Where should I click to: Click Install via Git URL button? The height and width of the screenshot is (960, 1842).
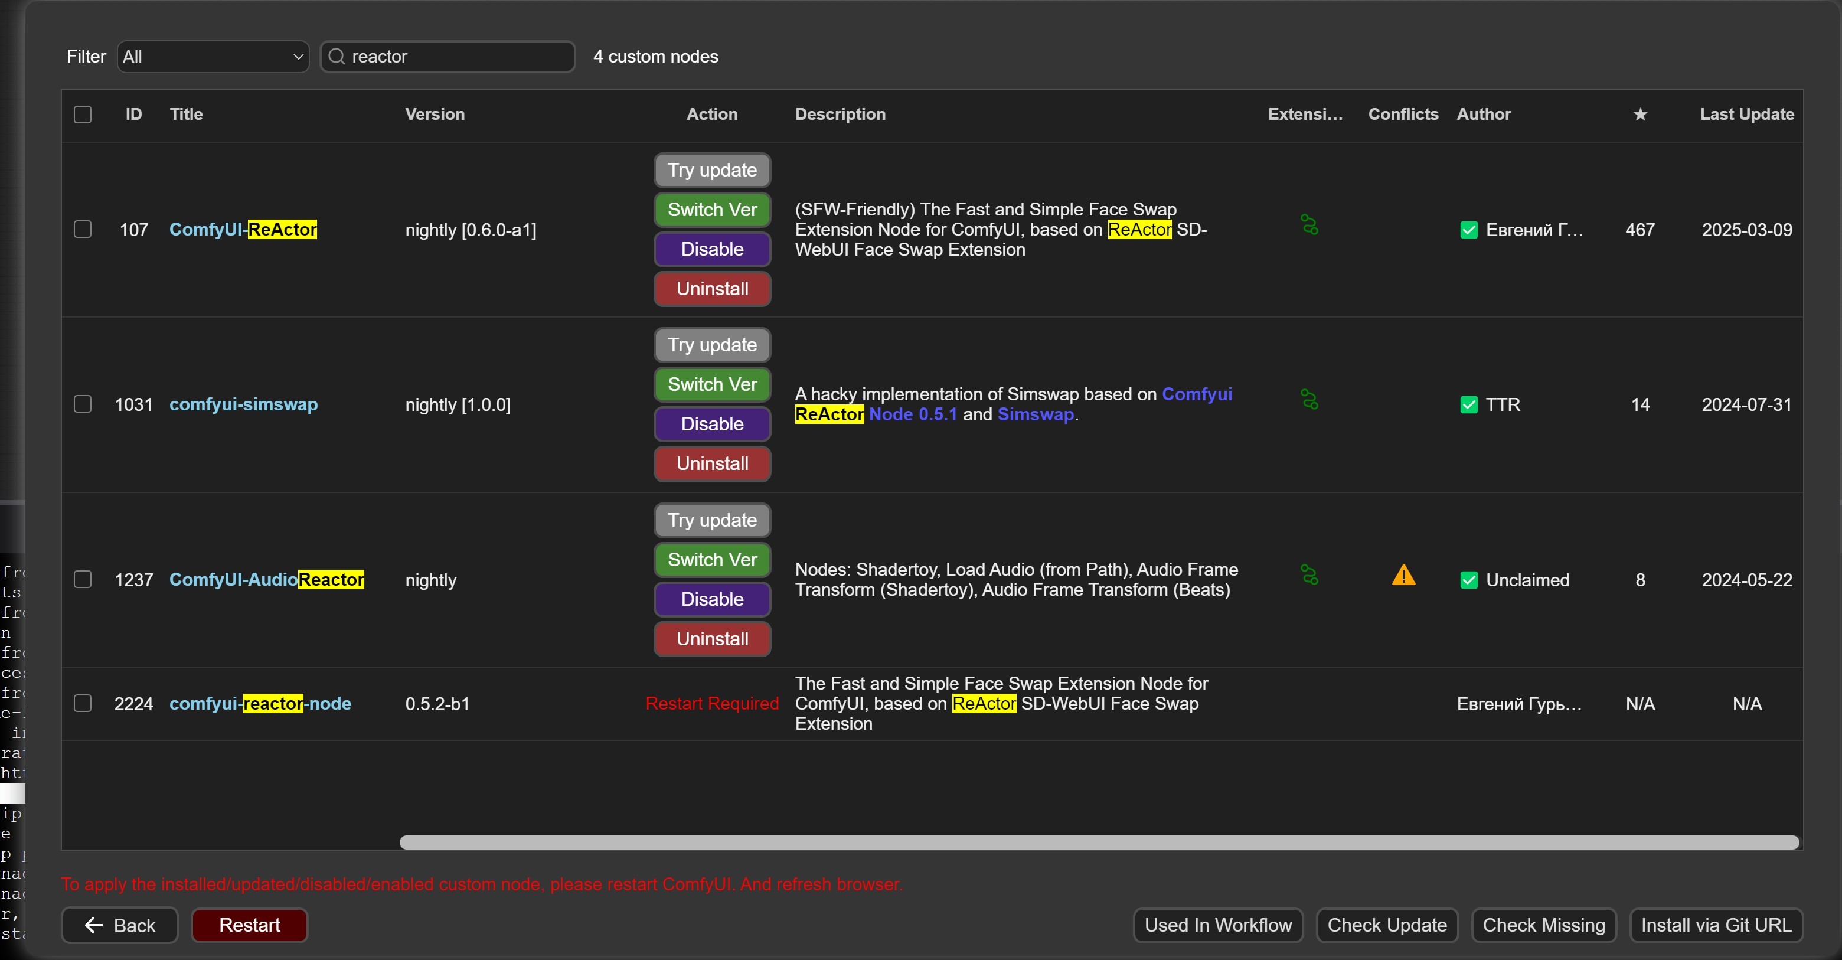(1716, 925)
